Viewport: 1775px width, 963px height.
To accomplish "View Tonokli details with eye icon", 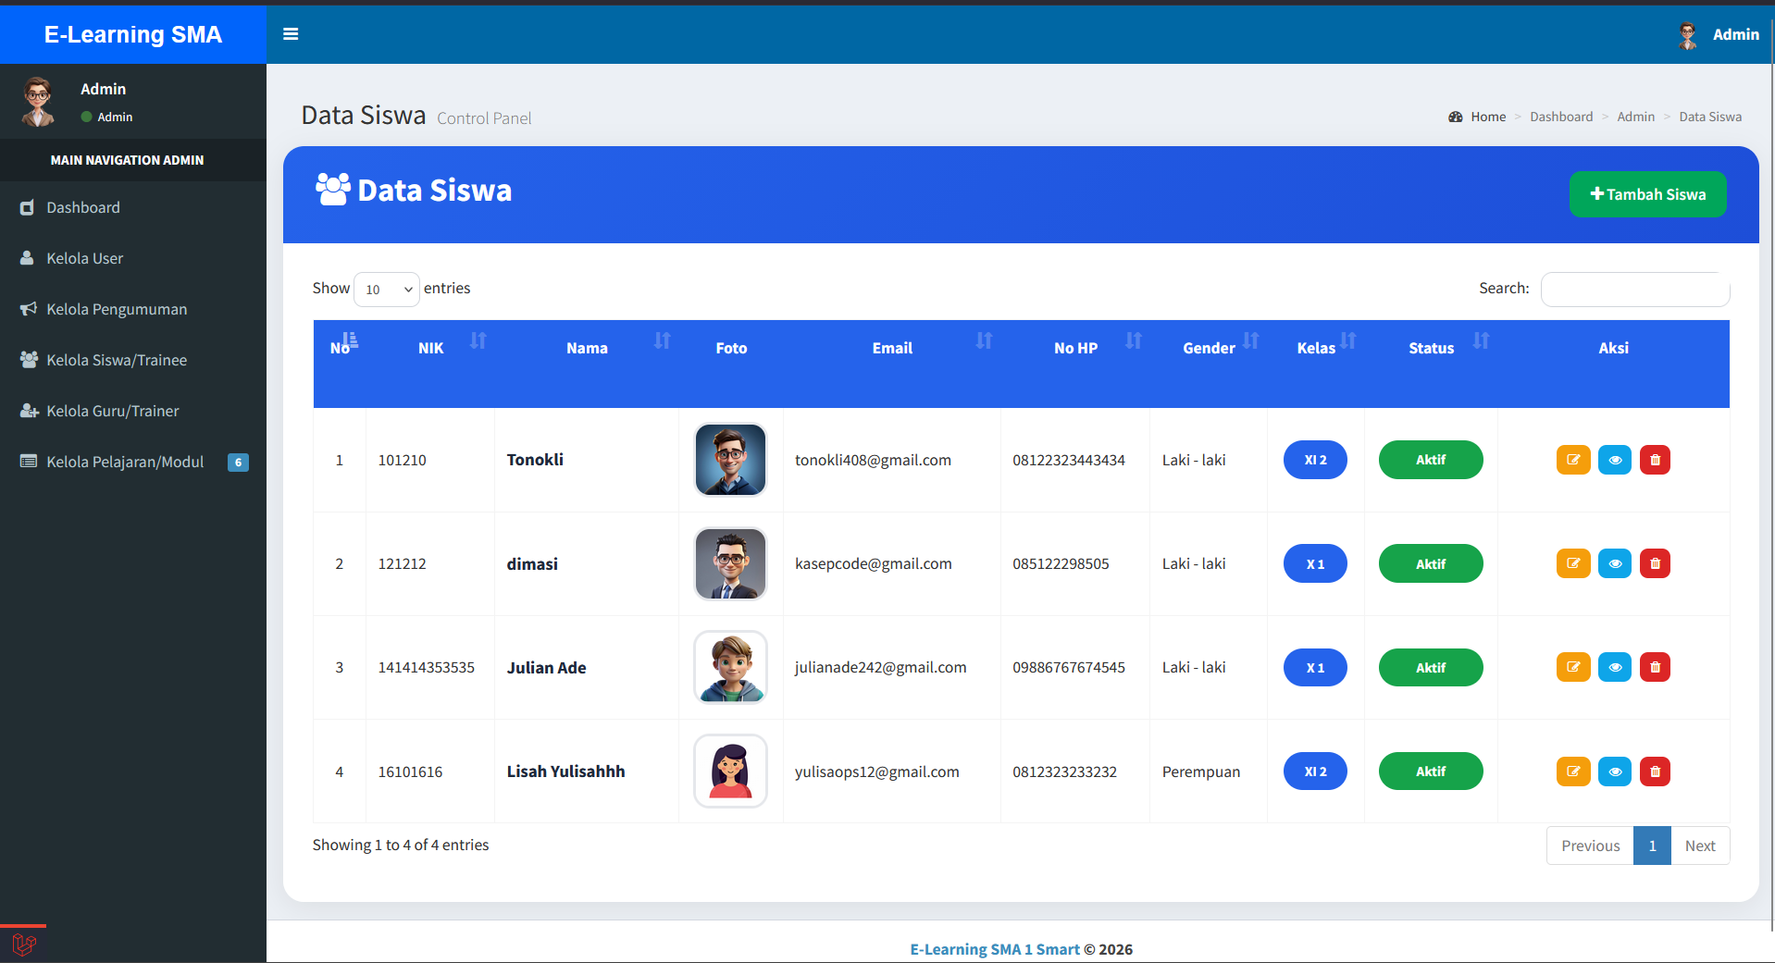I will (1615, 460).
